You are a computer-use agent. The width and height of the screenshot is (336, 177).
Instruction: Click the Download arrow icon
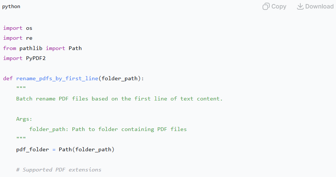[x=300, y=6]
